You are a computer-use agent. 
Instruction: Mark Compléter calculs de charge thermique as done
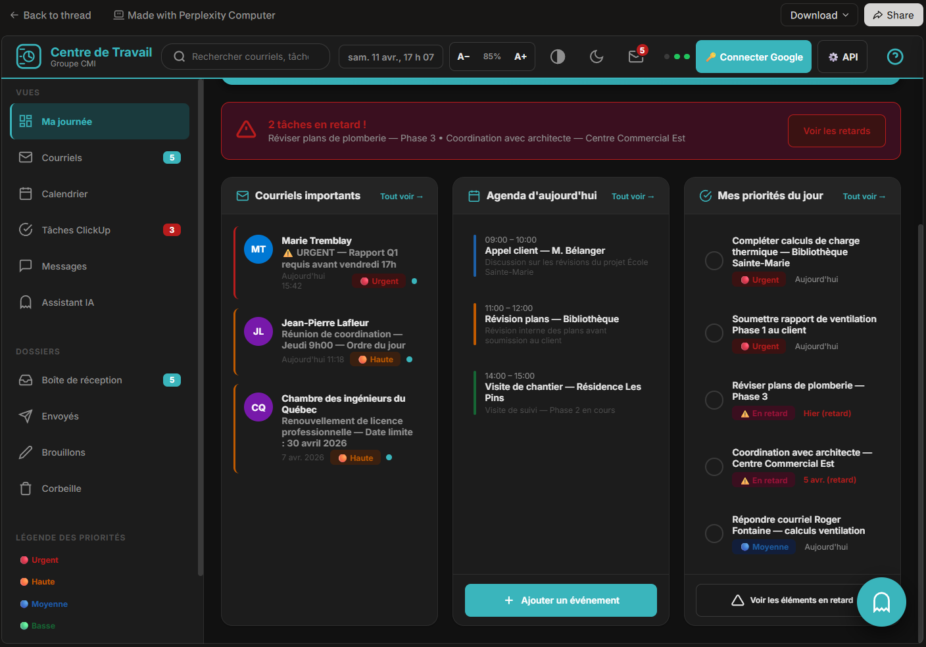coord(714,260)
